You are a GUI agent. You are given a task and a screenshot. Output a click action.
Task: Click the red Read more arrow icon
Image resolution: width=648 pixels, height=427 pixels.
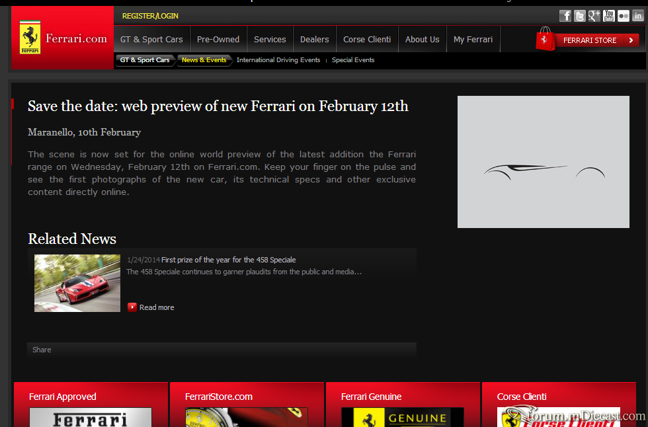click(132, 307)
